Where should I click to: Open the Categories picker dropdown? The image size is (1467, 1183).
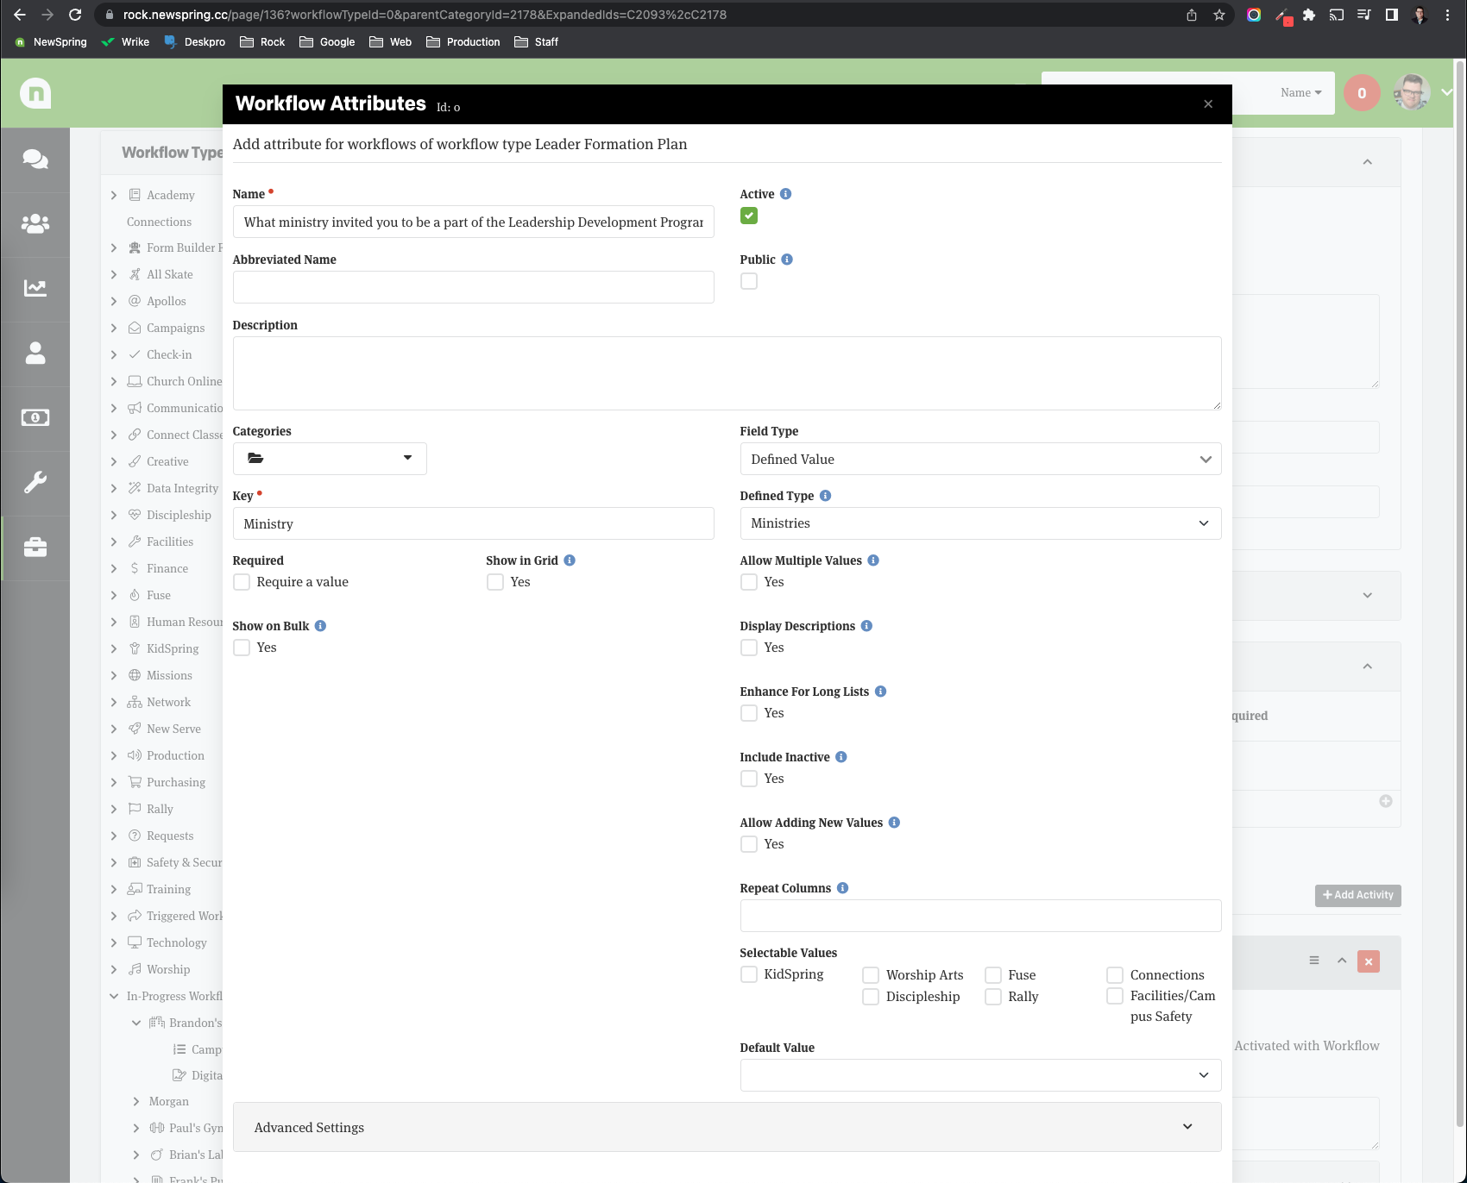(330, 459)
